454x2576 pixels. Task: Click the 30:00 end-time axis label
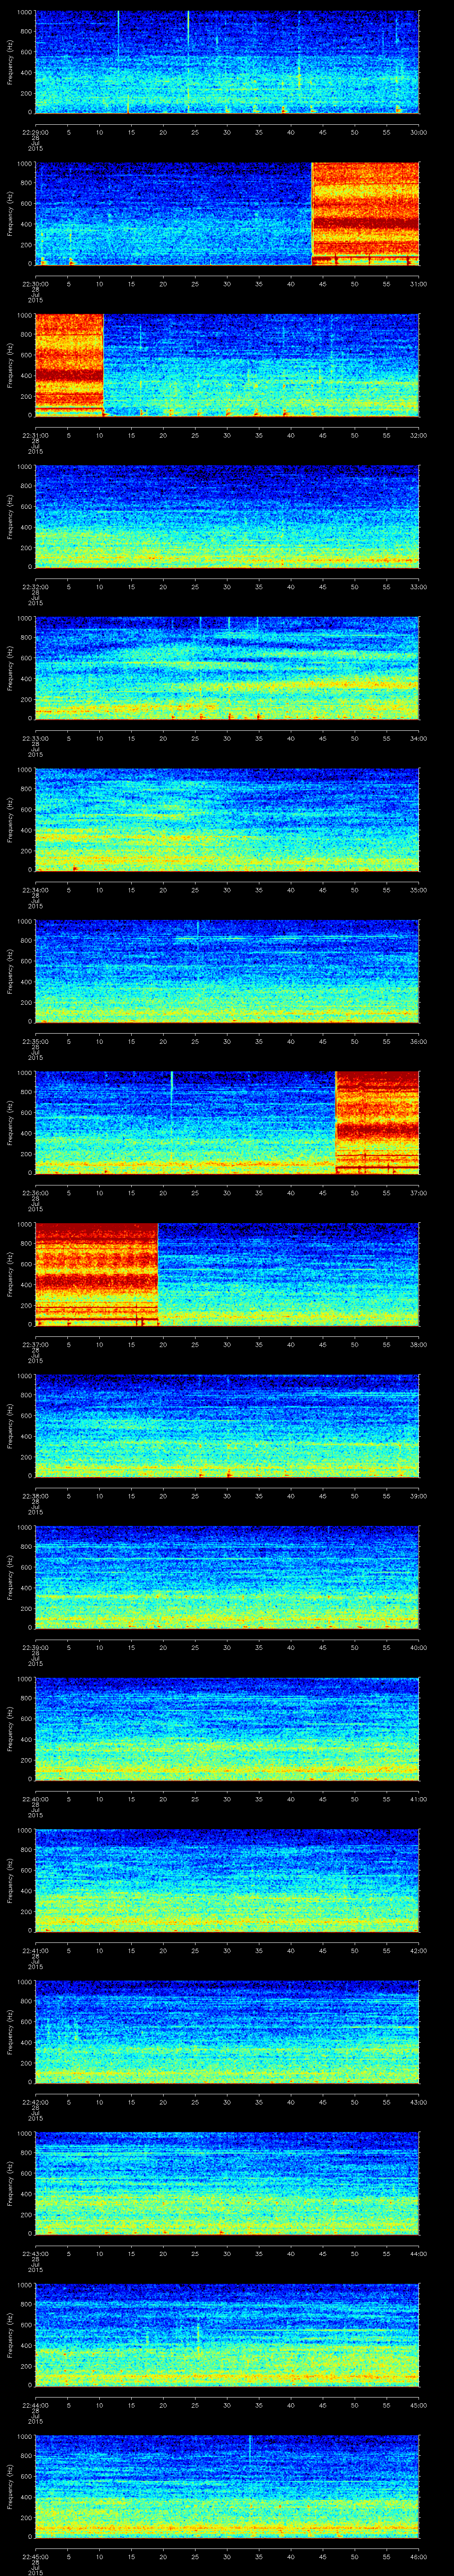[x=418, y=131]
